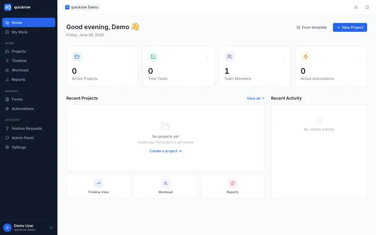Click the Demo User avatar circle

pos(7,227)
